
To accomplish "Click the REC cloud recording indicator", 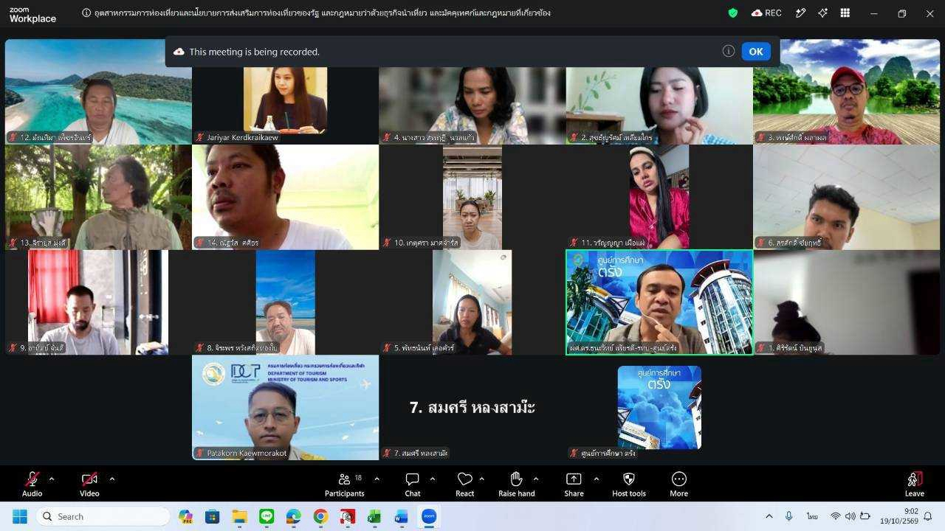I will (766, 13).
